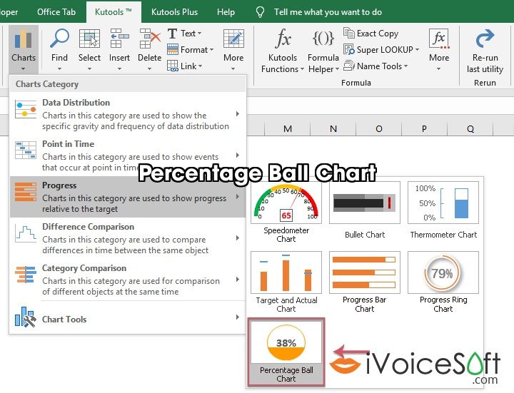Click the Select range icon
Screen dimensions: 514x393
click(89, 39)
